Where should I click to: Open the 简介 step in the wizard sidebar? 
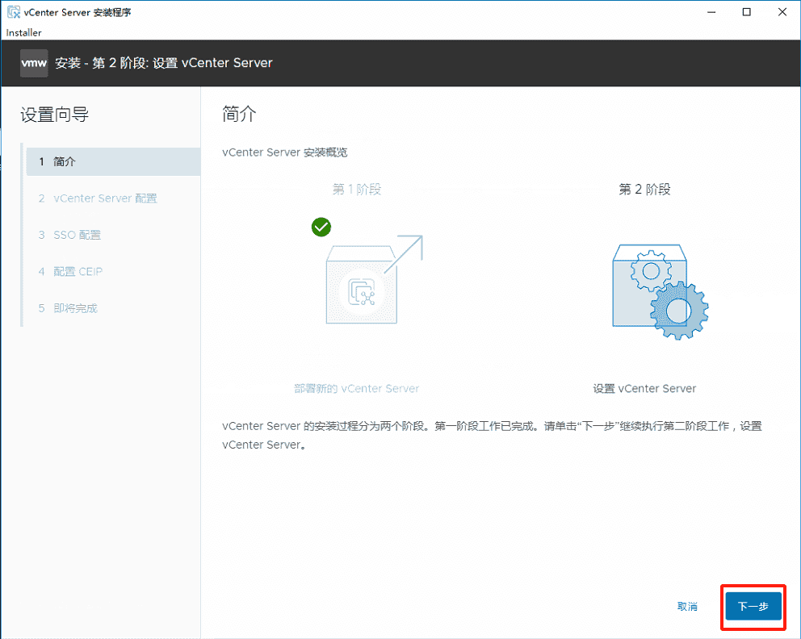[x=62, y=161]
